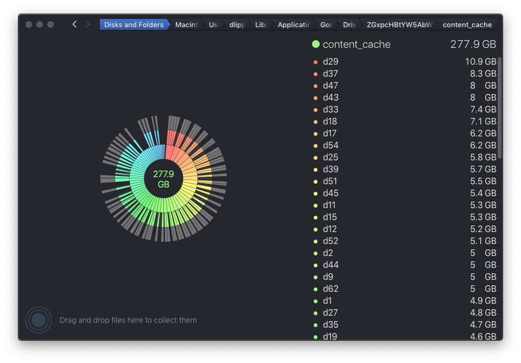The width and height of the screenshot is (521, 363).
Task: Click the collector drop-zone circle icon
Action: tap(39, 320)
